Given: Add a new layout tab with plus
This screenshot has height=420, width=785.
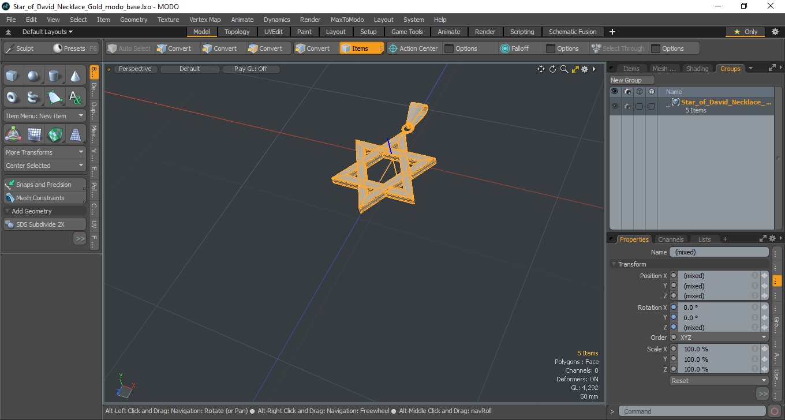Looking at the screenshot, I should 612,32.
